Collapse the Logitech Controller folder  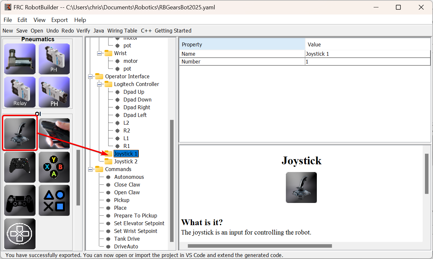[99, 84]
